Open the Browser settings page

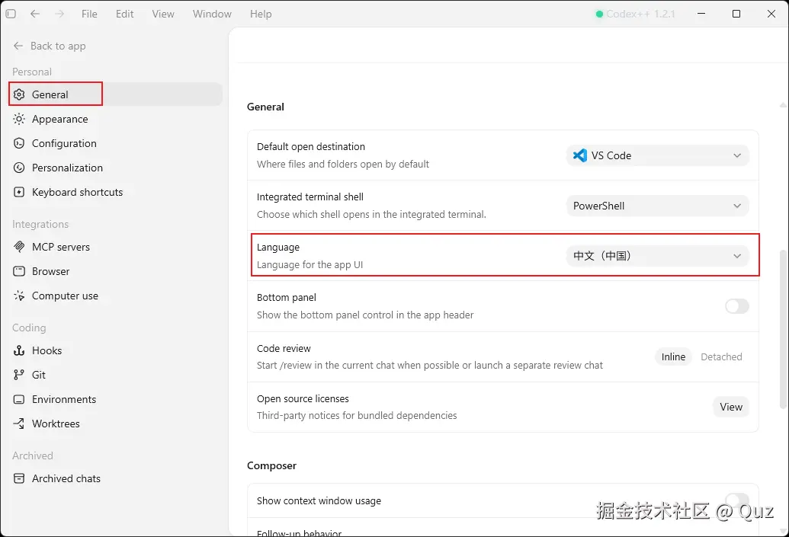click(x=115, y=271)
